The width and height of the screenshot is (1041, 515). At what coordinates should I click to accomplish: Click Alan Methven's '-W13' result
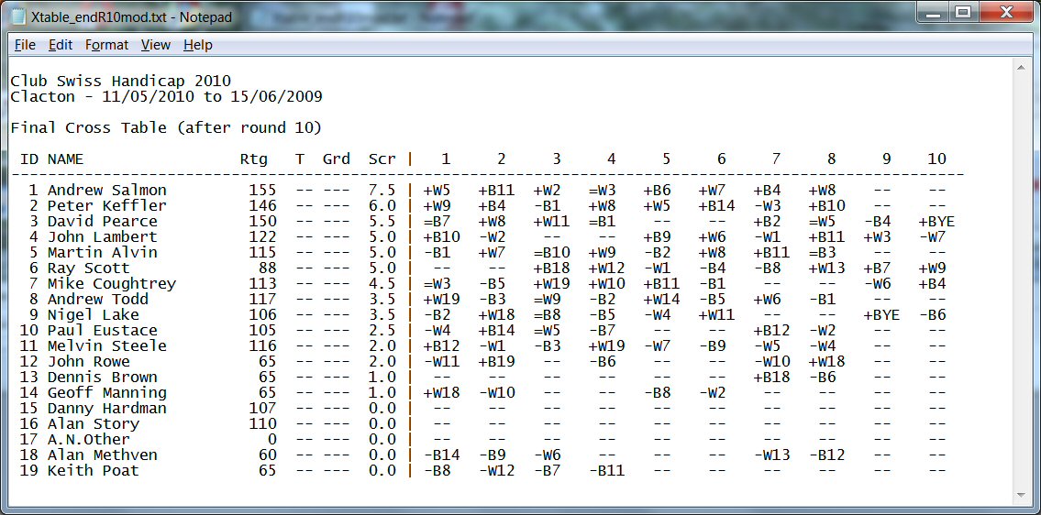point(771,455)
